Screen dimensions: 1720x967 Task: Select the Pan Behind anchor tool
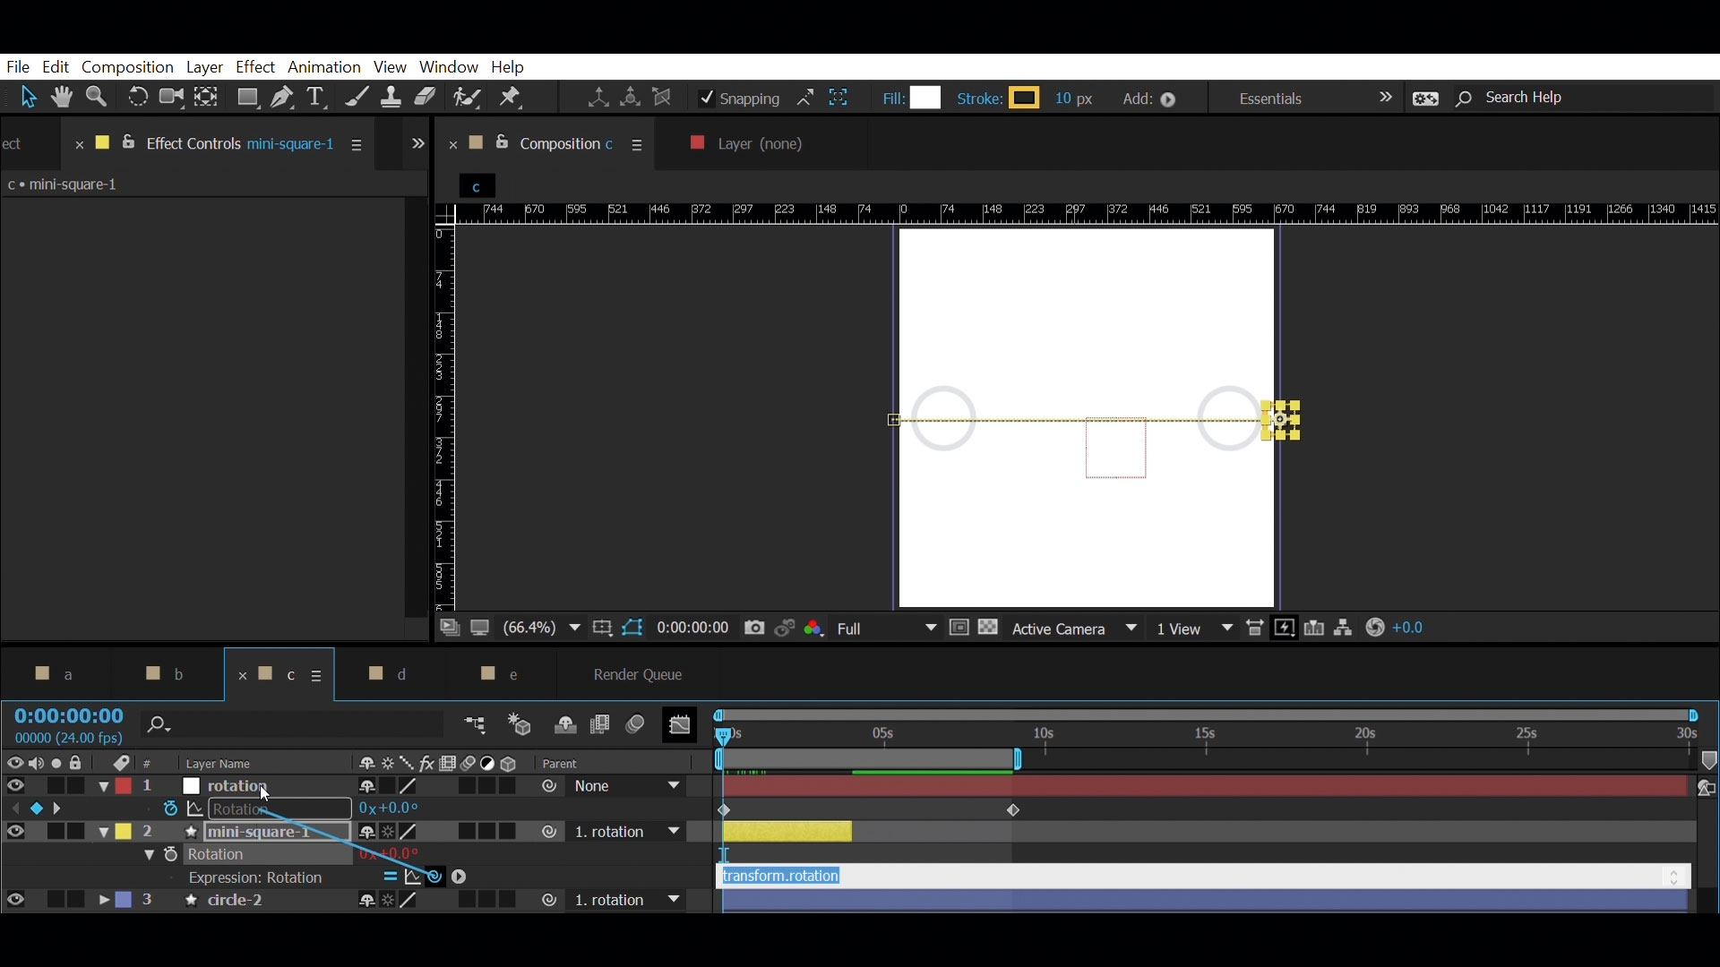207,98
